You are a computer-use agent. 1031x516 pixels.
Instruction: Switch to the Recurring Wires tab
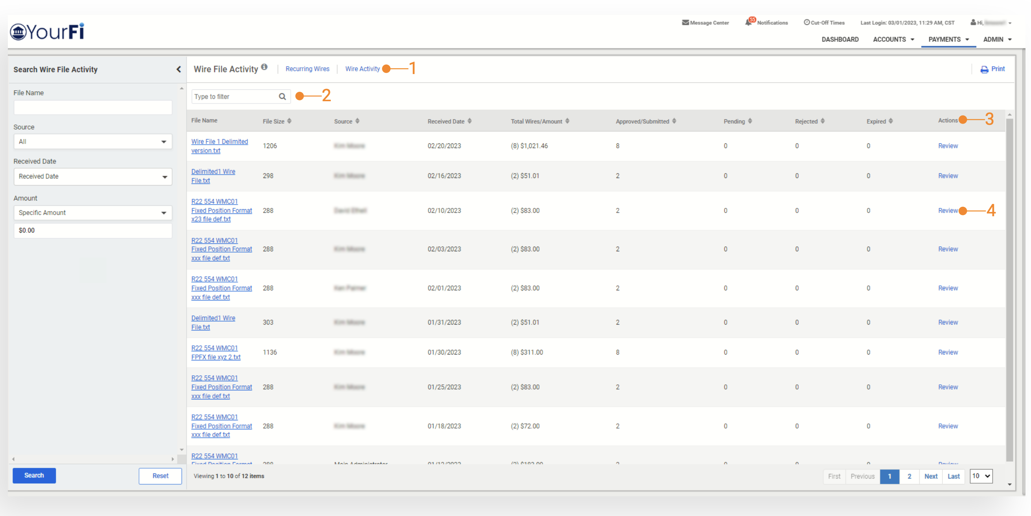point(307,69)
